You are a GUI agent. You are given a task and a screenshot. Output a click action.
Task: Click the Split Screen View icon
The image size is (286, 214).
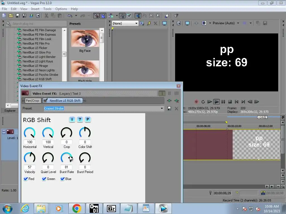(x=204, y=23)
